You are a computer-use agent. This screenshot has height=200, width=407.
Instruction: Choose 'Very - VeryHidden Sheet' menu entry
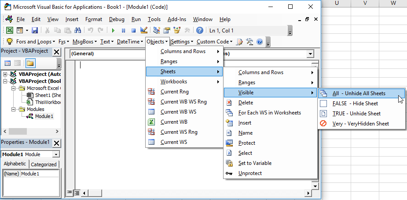tap(360, 124)
